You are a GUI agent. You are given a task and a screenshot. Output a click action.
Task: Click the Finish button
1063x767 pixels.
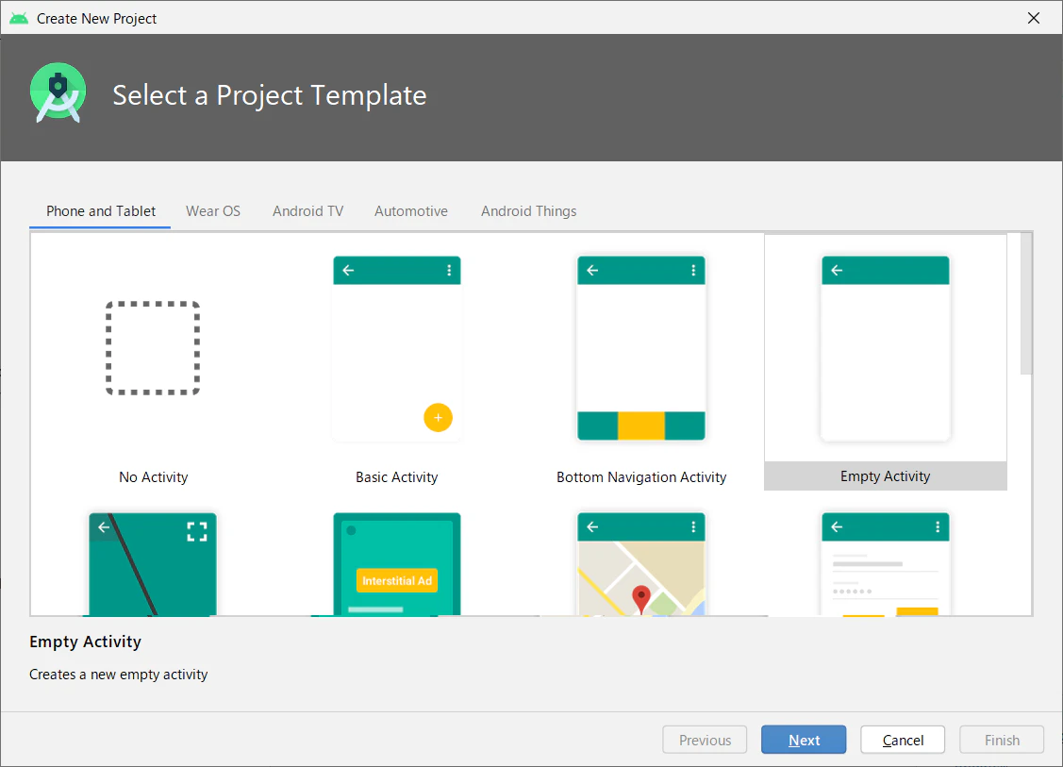click(x=1002, y=740)
